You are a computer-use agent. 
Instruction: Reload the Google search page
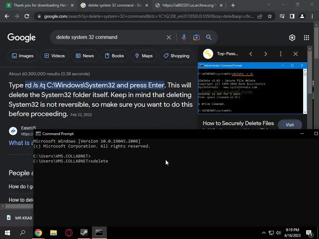27,16
